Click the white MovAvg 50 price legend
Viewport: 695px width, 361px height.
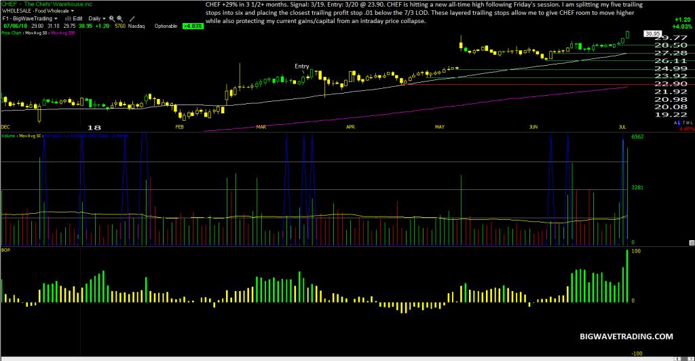point(36,33)
